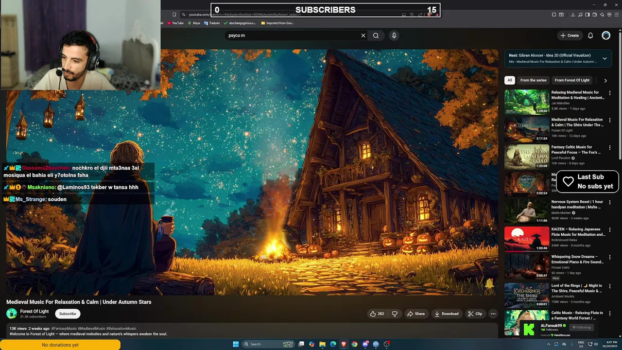Download the video
Screen dimensions: 622x350
447,314
